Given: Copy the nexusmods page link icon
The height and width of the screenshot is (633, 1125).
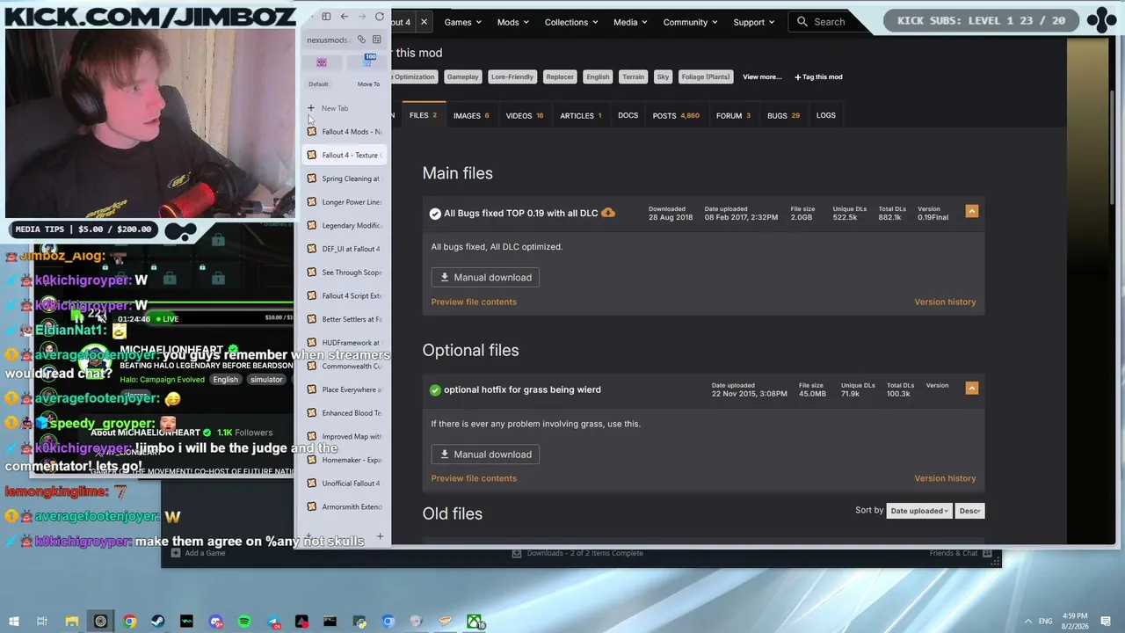Looking at the screenshot, I should tap(361, 40).
